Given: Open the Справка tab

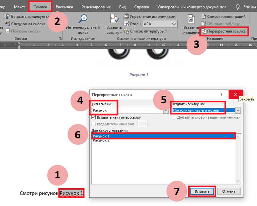Looking at the screenshot, I should click(142, 7).
